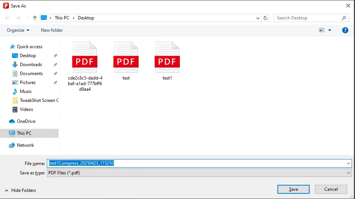Select This PC in the address path
The image size is (355, 199).
[62, 18]
